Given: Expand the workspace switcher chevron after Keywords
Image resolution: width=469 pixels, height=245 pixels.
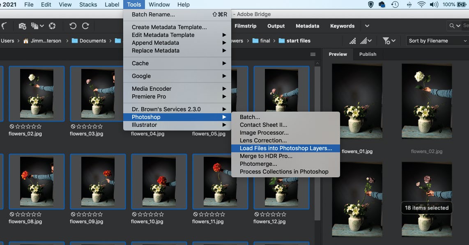Looking at the screenshot, I should [367, 26].
